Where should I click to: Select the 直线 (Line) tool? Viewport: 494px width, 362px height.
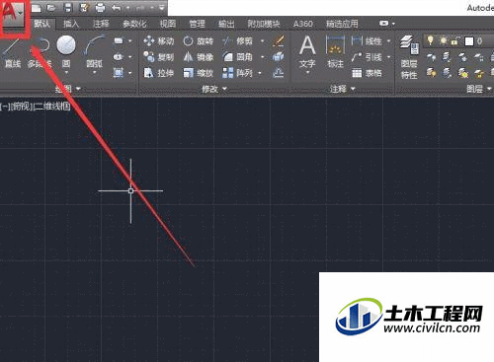pyautogui.click(x=13, y=51)
